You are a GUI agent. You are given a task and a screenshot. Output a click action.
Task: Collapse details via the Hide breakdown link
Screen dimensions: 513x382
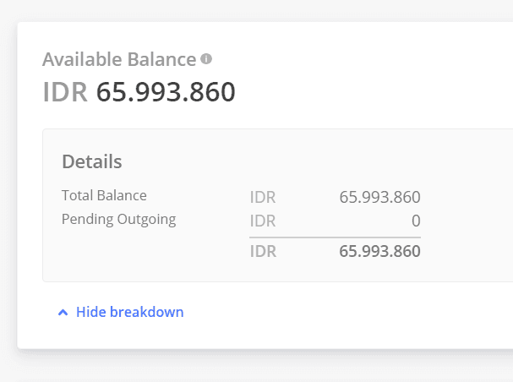[x=129, y=312]
